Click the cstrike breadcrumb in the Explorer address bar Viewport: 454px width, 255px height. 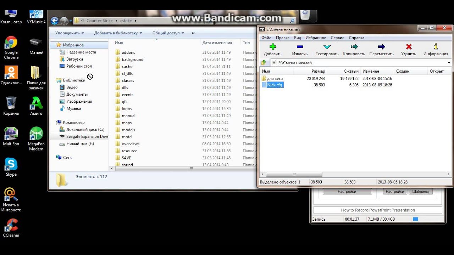(126, 21)
